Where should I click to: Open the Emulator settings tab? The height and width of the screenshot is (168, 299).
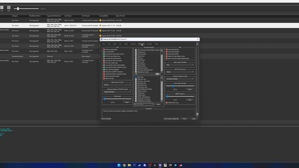[x=149, y=44]
